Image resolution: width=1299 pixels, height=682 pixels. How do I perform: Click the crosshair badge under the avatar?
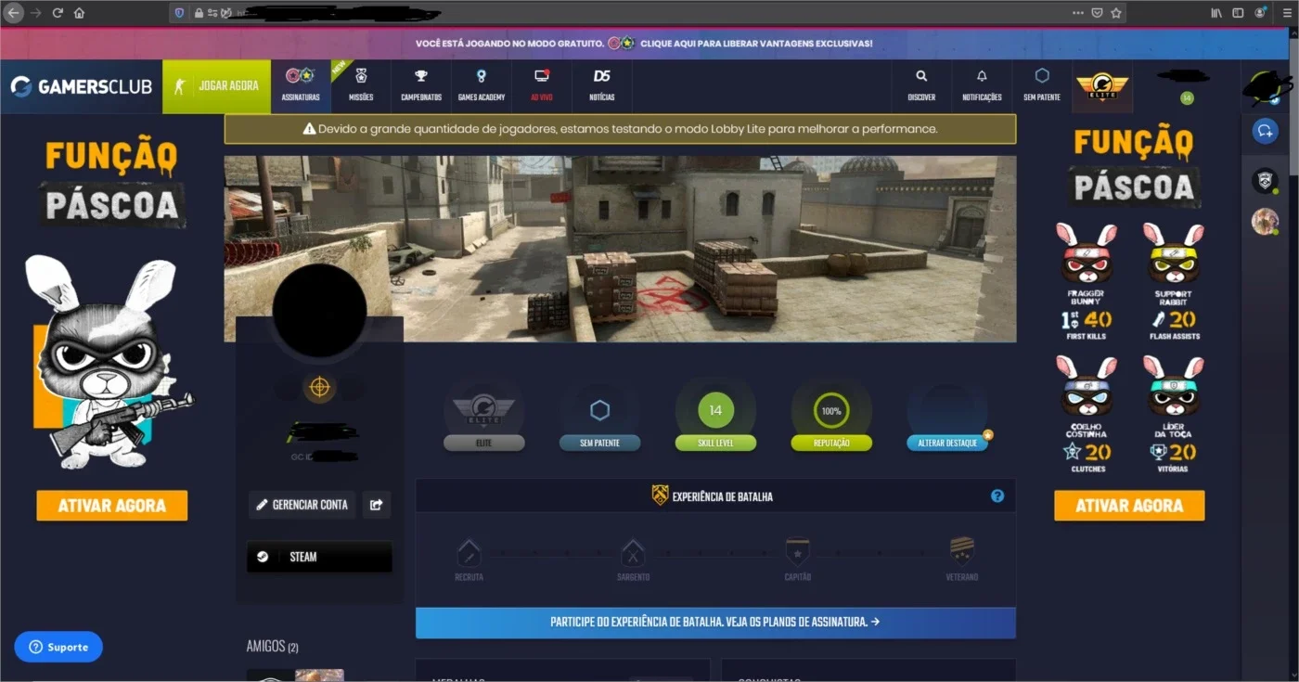click(x=319, y=387)
